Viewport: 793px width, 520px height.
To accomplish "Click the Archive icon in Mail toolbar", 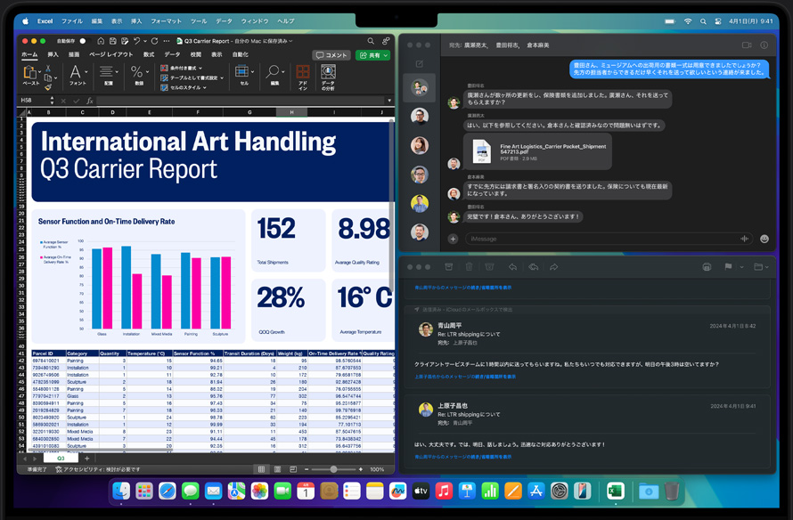I will tap(448, 267).
